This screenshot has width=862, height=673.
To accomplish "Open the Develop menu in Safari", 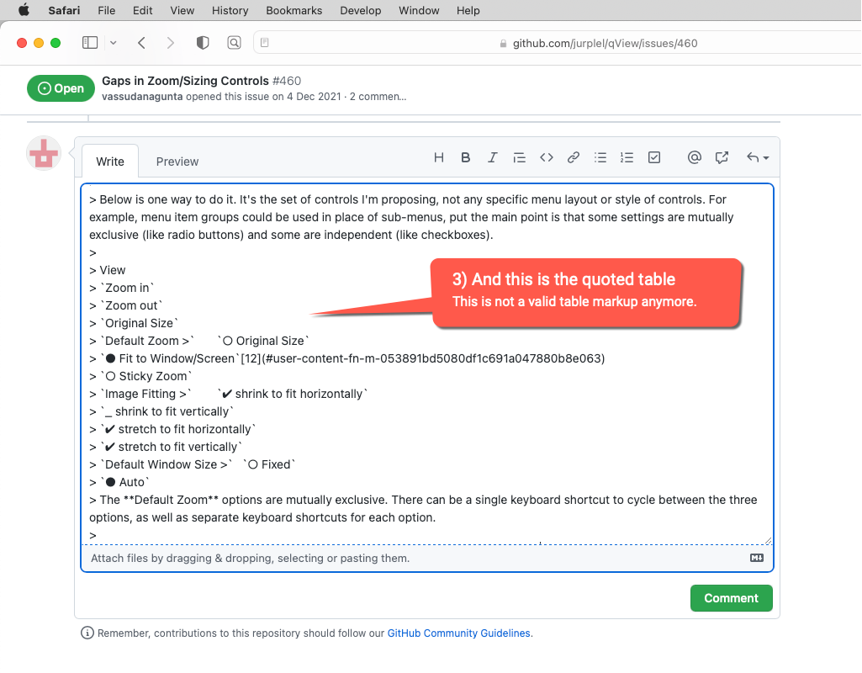I will tap(360, 10).
